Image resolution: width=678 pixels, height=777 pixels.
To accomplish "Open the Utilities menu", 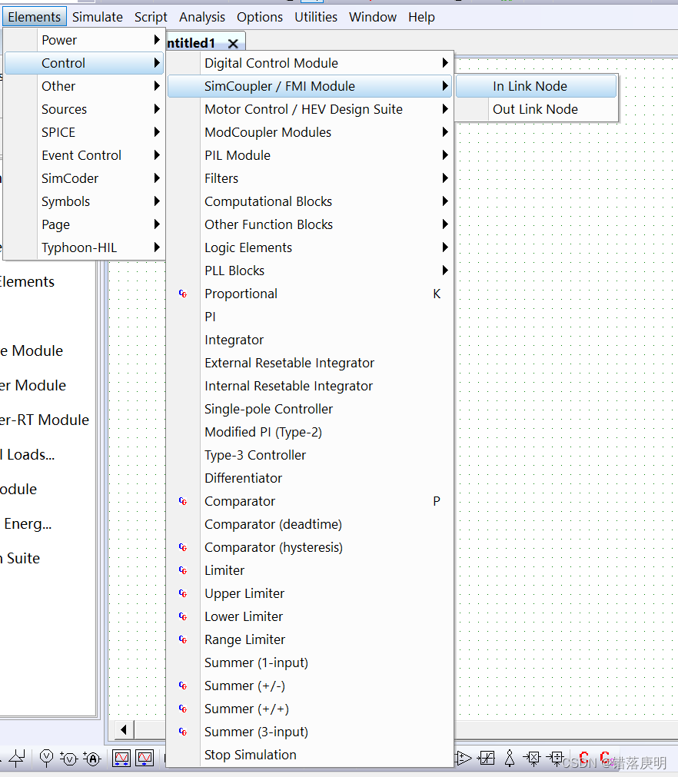I will coord(316,17).
